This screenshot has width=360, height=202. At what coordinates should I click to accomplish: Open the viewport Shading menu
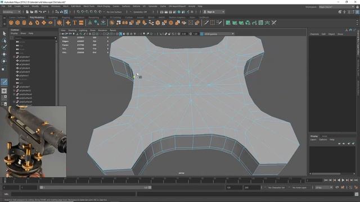[72, 30]
